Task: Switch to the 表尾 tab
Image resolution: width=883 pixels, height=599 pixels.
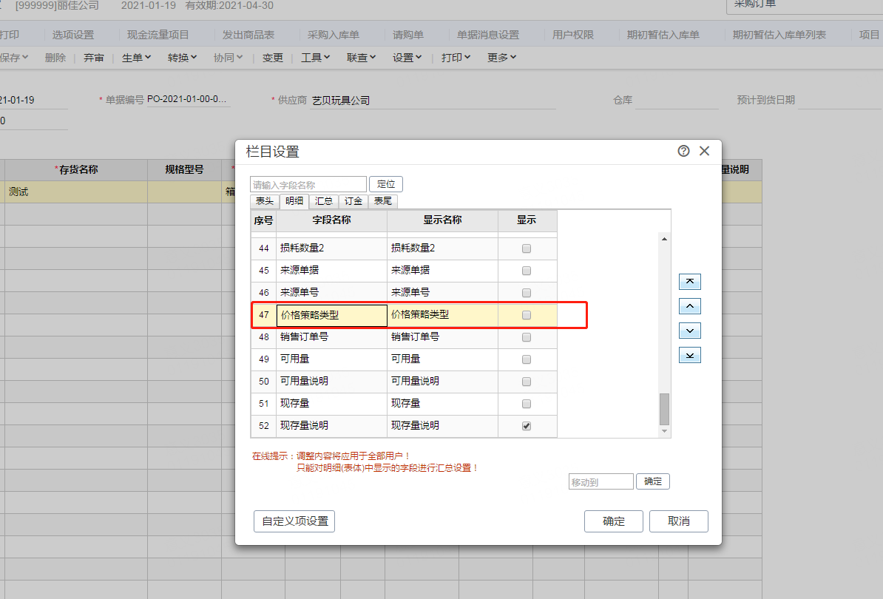Action: [x=383, y=201]
